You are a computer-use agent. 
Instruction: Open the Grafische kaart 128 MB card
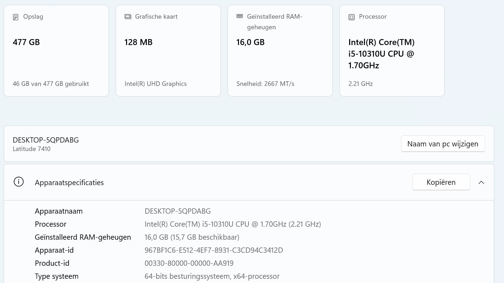point(168,51)
